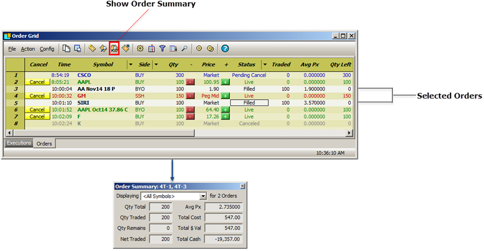484x251 pixels.
Task: Click the single order ticket toolbar icon
Action: (92, 48)
